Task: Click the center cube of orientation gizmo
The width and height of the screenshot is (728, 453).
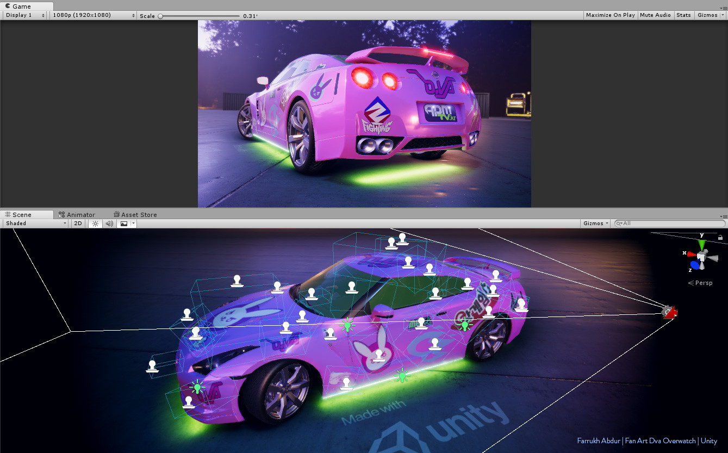Action: (702, 256)
